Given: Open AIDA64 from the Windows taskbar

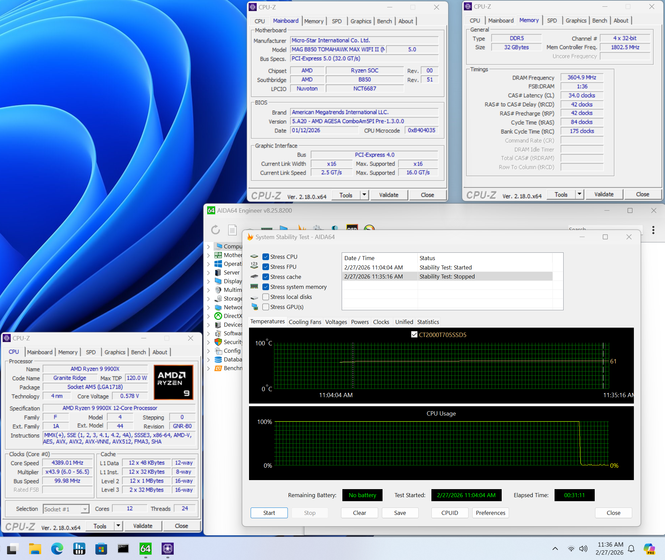Looking at the screenshot, I should tap(146, 549).
